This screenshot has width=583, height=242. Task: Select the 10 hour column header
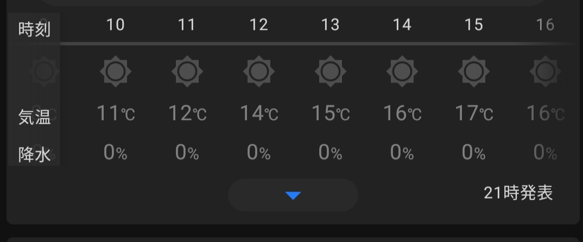click(116, 25)
